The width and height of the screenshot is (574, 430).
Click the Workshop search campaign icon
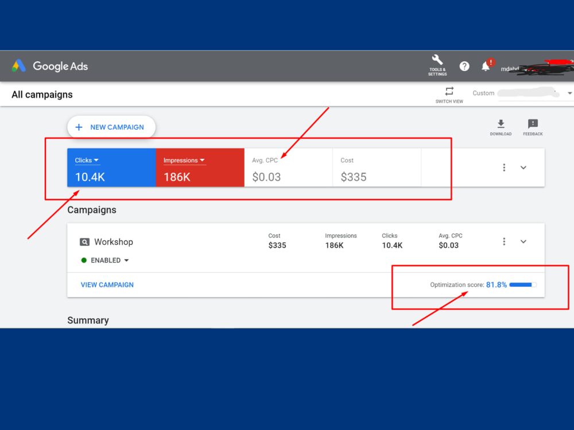(84, 242)
